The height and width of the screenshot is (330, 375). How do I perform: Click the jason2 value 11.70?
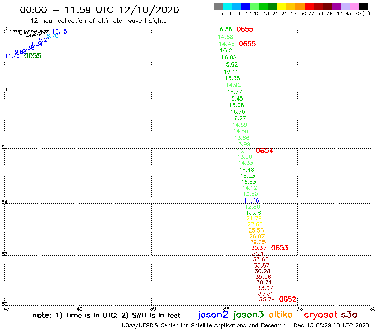[x=12, y=56]
